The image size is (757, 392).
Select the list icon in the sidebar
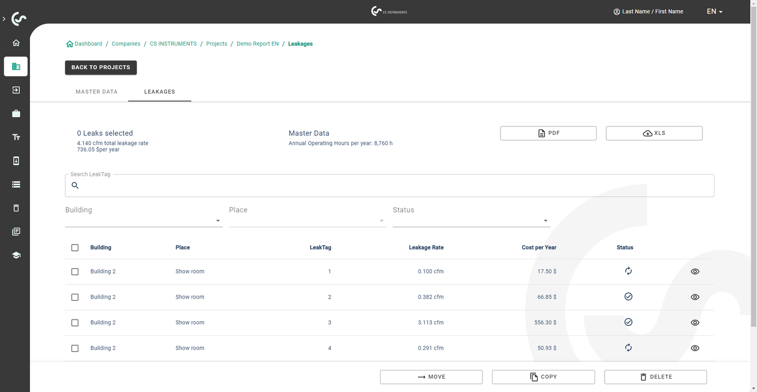click(x=16, y=184)
